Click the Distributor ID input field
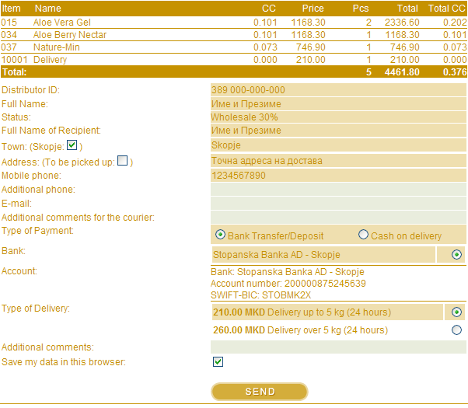The width and height of the screenshot is (468, 408). click(338, 90)
